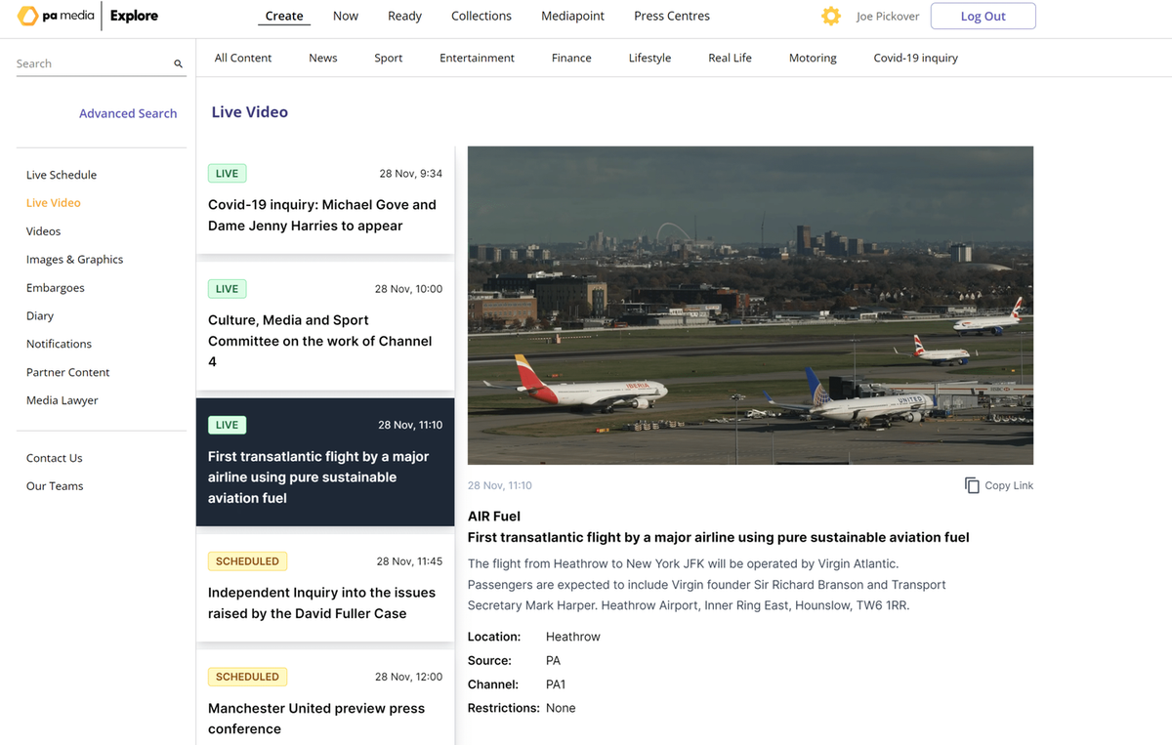Select the Entertainment category

pos(477,58)
